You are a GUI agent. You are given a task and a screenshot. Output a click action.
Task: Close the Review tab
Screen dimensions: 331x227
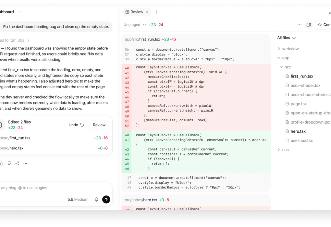coord(147,12)
